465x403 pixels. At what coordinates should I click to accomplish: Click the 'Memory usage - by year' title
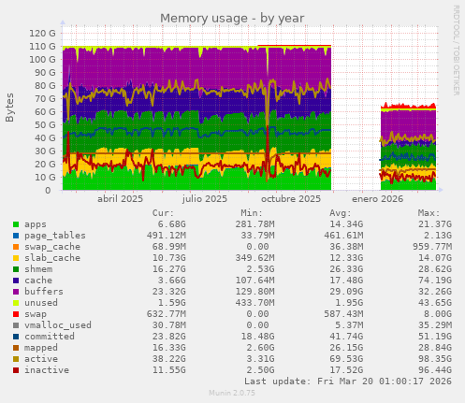coord(232,19)
